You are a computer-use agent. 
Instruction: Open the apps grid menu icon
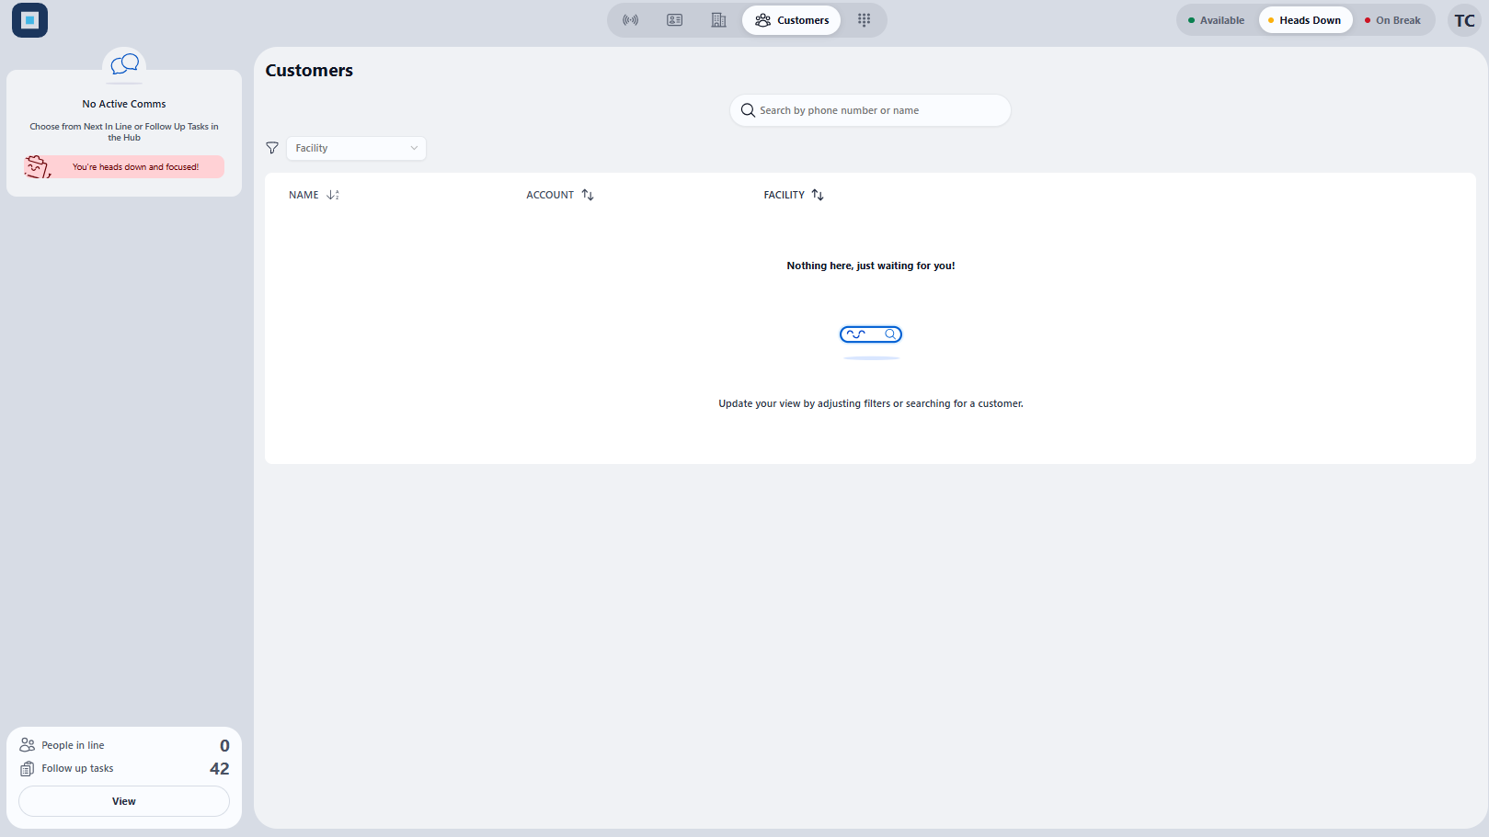click(x=865, y=20)
